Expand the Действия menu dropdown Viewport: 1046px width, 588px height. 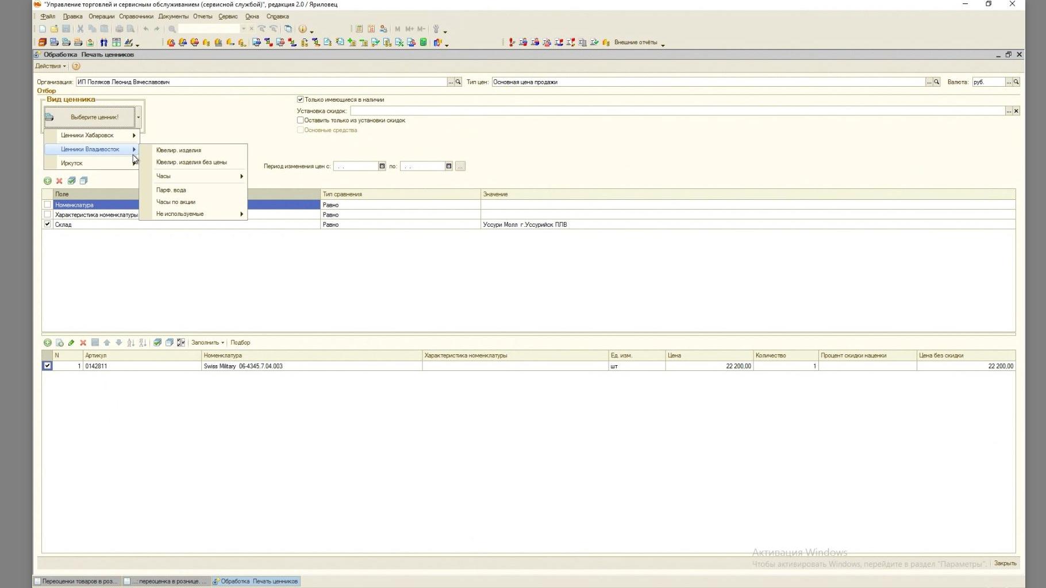[x=51, y=67]
